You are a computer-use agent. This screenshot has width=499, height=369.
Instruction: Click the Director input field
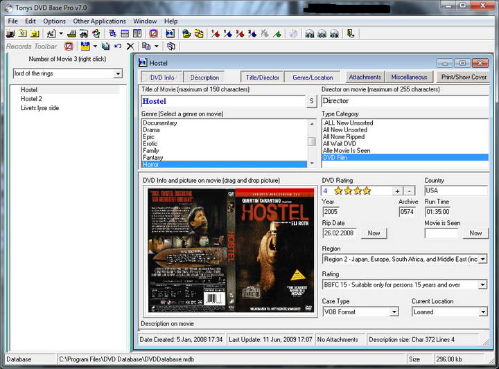coord(405,101)
